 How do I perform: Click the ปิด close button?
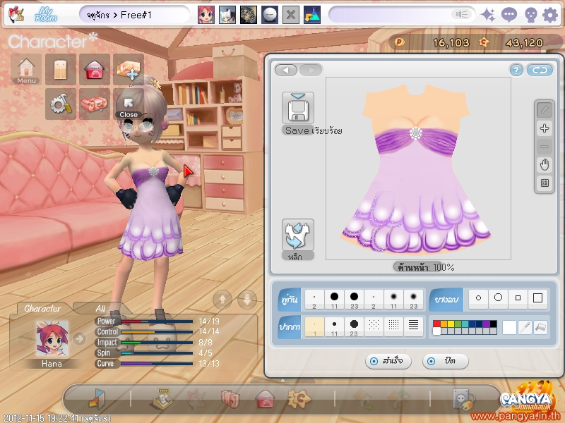(x=446, y=361)
